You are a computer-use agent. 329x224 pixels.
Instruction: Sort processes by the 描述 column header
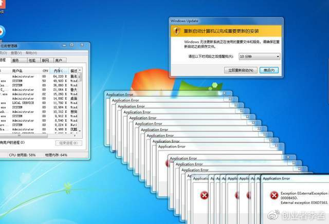tap(74, 71)
